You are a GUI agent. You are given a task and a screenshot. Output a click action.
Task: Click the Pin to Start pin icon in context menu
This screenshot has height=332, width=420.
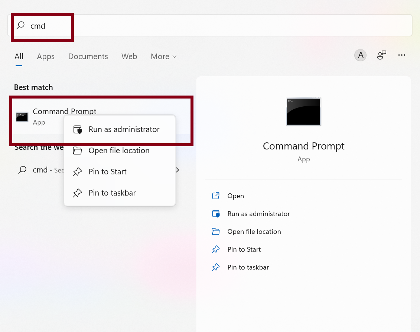click(x=77, y=172)
